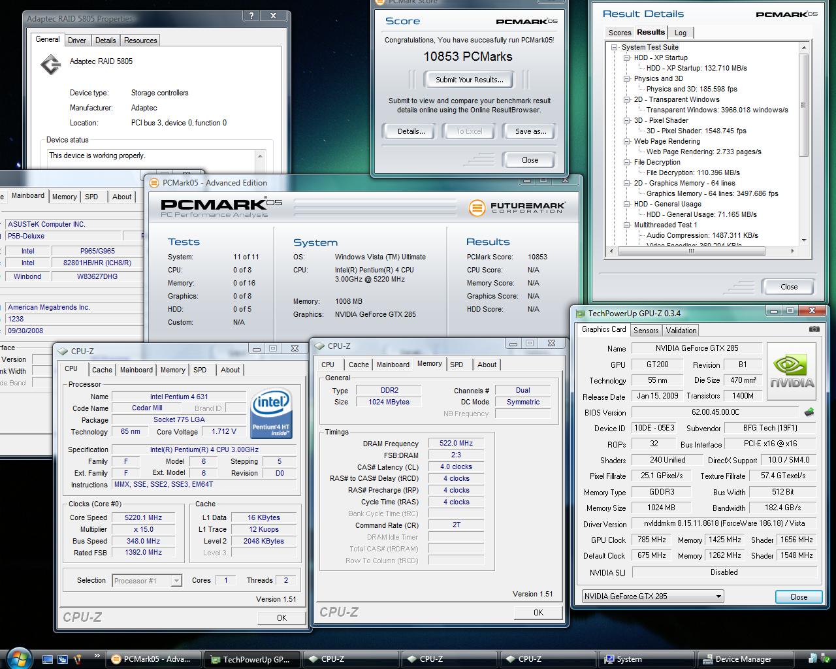The width and height of the screenshot is (836, 669).
Task: Collapse 2D - Transparent Windows node
Action: click(x=627, y=99)
